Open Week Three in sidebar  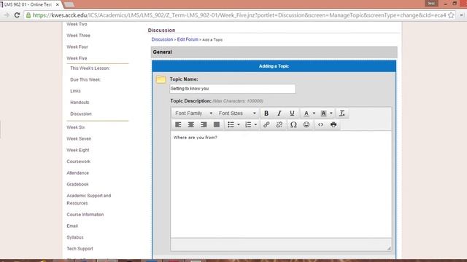tap(78, 36)
